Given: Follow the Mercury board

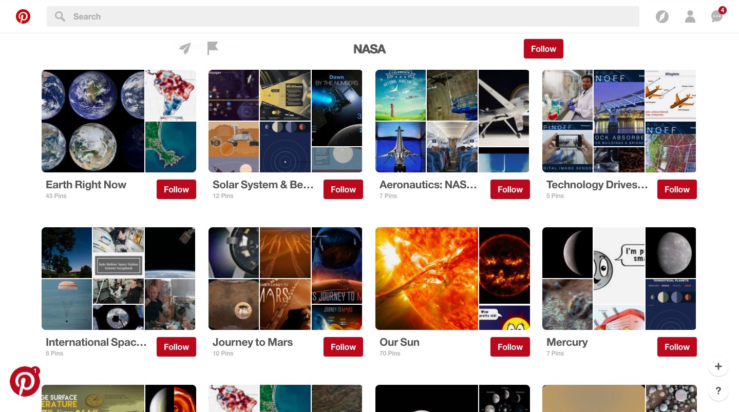Looking at the screenshot, I should point(677,347).
